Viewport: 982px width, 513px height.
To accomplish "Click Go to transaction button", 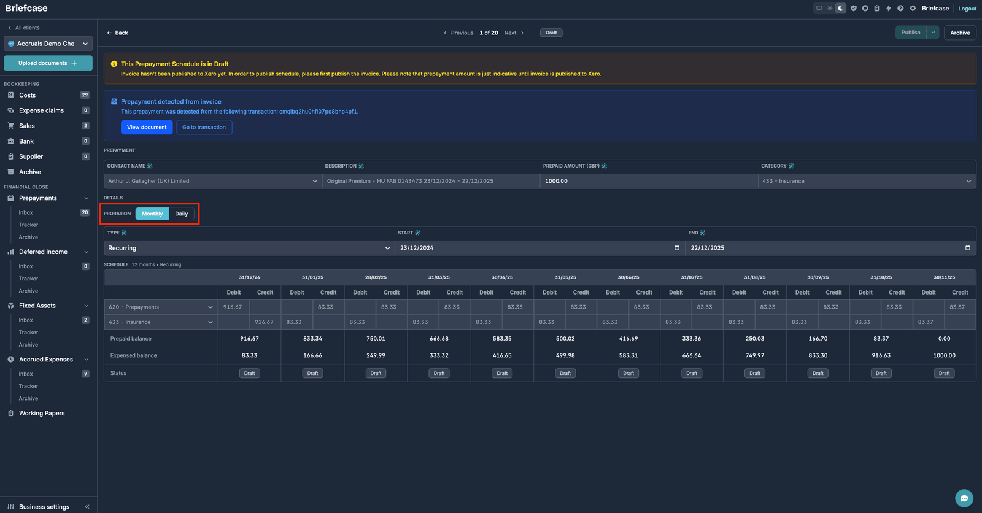I will click(204, 127).
